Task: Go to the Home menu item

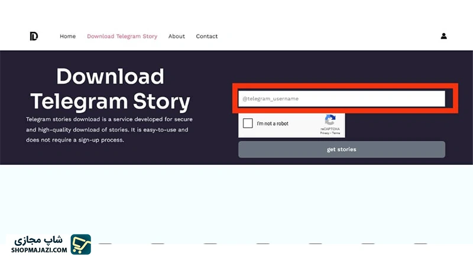Action: point(67,36)
